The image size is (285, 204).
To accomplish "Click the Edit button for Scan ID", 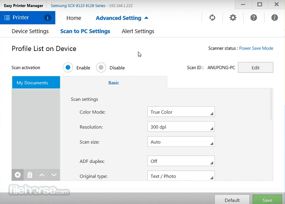I will (256, 68).
